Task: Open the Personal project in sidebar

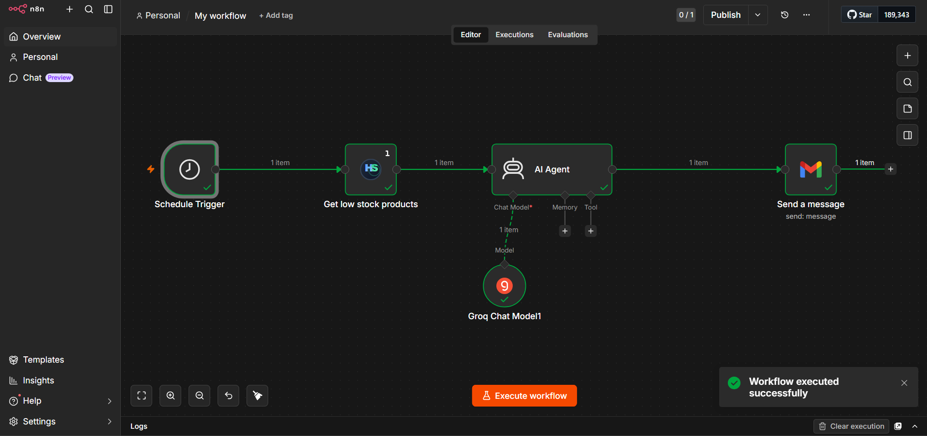Action: point(60,57)
